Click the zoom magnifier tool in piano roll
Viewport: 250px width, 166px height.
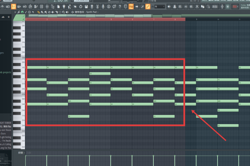click(x=64, y=12)
